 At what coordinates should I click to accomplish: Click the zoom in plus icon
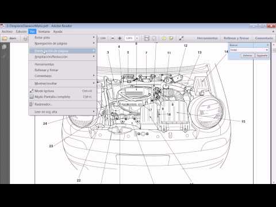120,39
